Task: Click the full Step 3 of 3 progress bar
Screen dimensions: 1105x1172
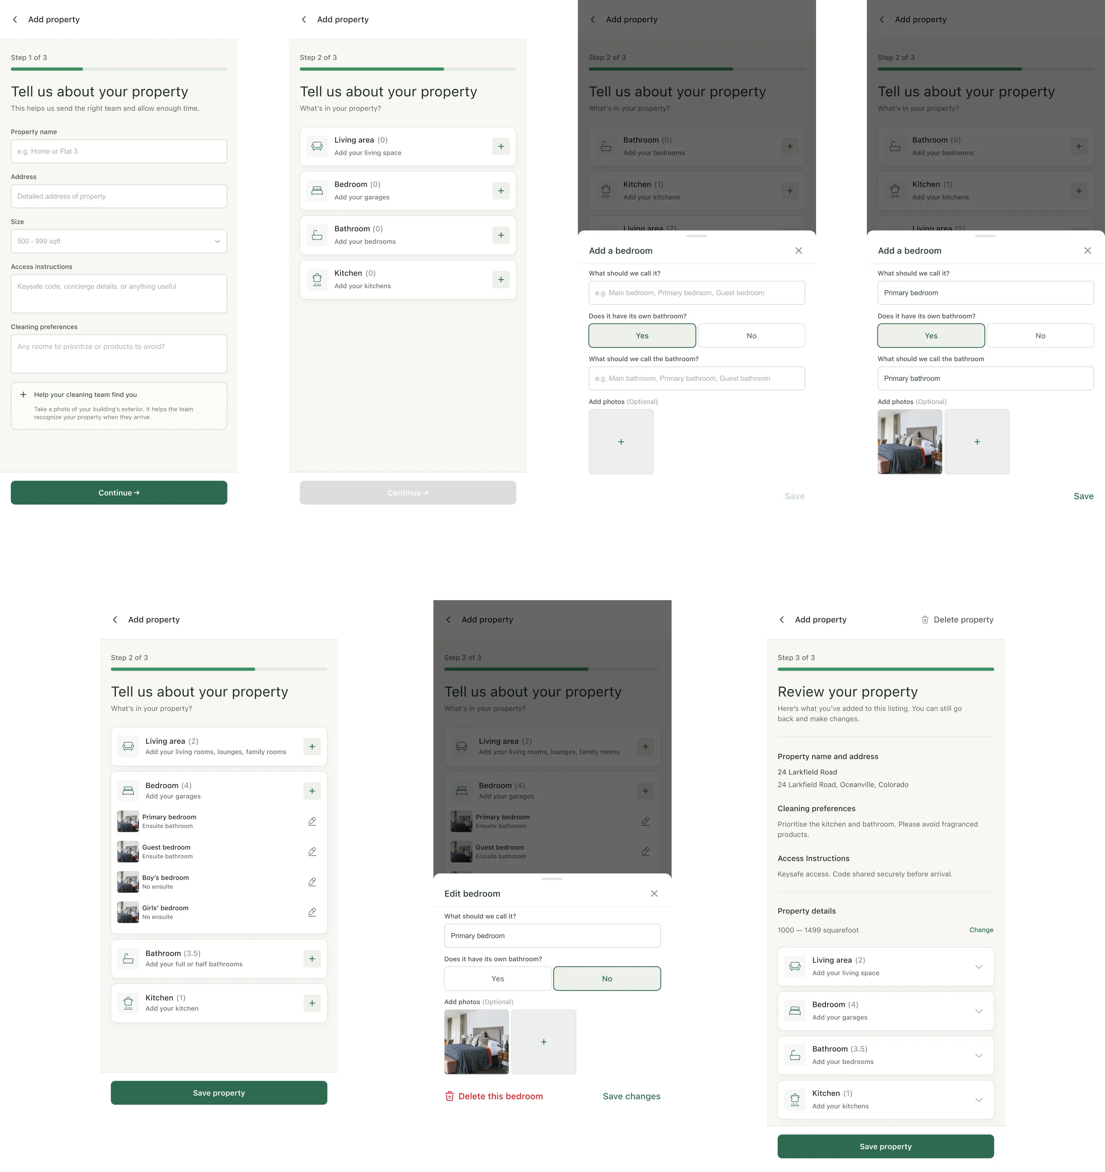Action: pyautogui.click(x=886, y=669)
